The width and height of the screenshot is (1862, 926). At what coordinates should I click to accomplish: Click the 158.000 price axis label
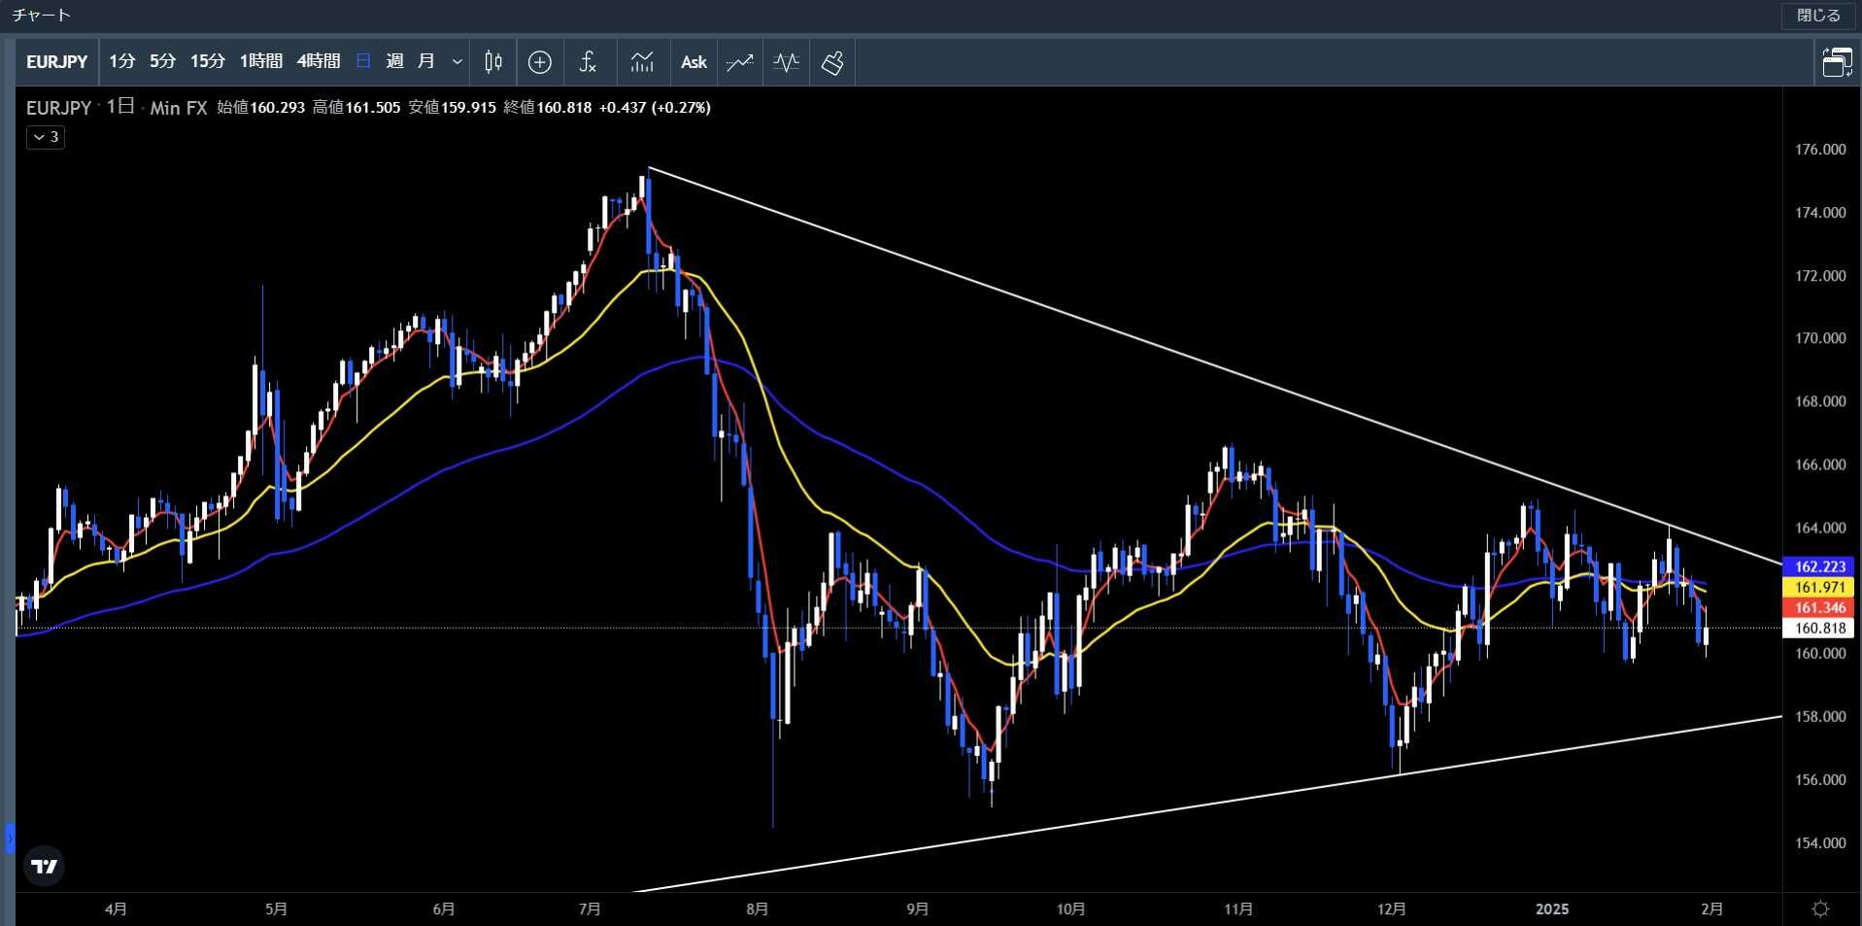coord(1820,716)
